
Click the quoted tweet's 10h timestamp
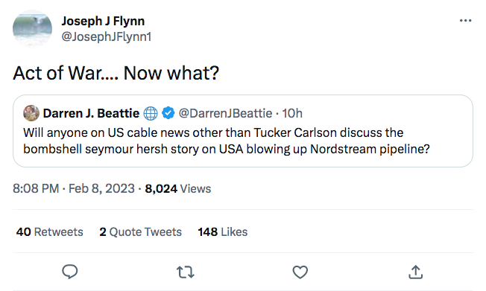pos(292,113)
